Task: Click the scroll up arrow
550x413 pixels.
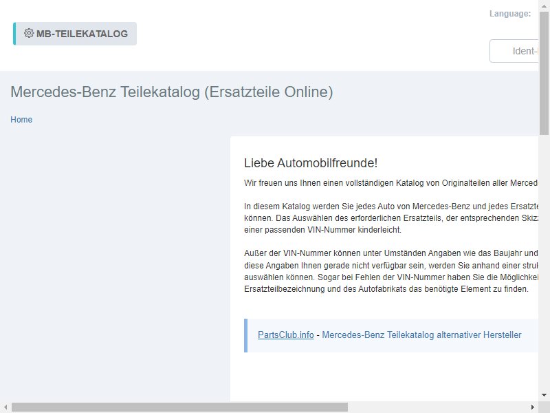Action: click(544, 6)
